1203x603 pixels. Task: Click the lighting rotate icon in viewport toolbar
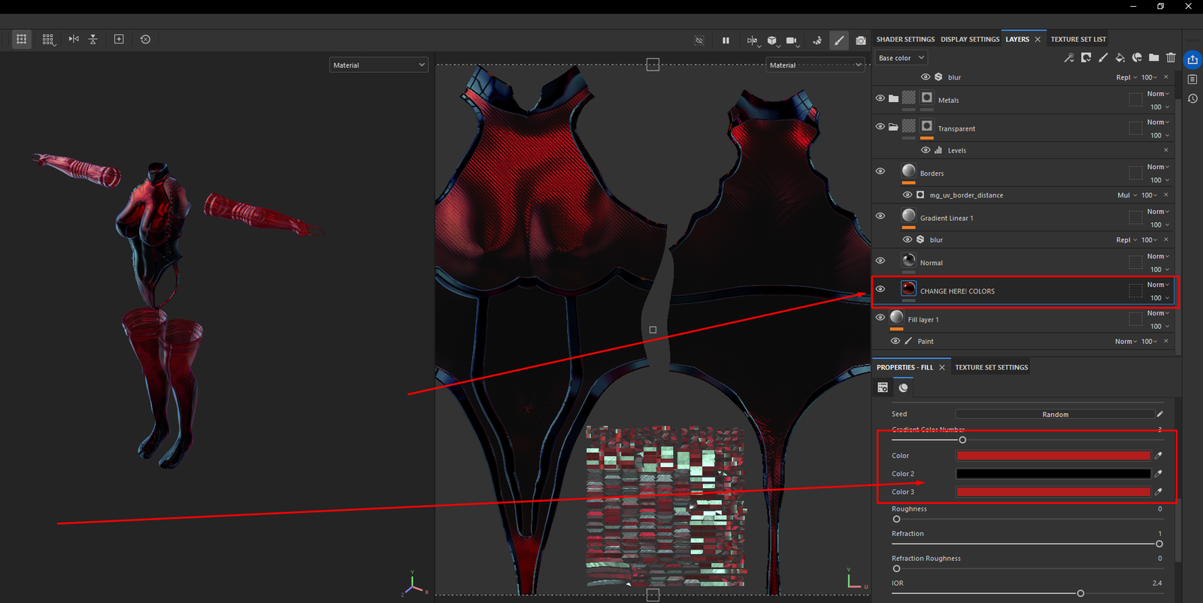[x=817, y=41]
